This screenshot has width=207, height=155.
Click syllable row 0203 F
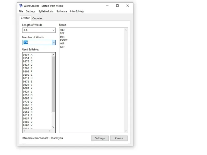(28, 72)
